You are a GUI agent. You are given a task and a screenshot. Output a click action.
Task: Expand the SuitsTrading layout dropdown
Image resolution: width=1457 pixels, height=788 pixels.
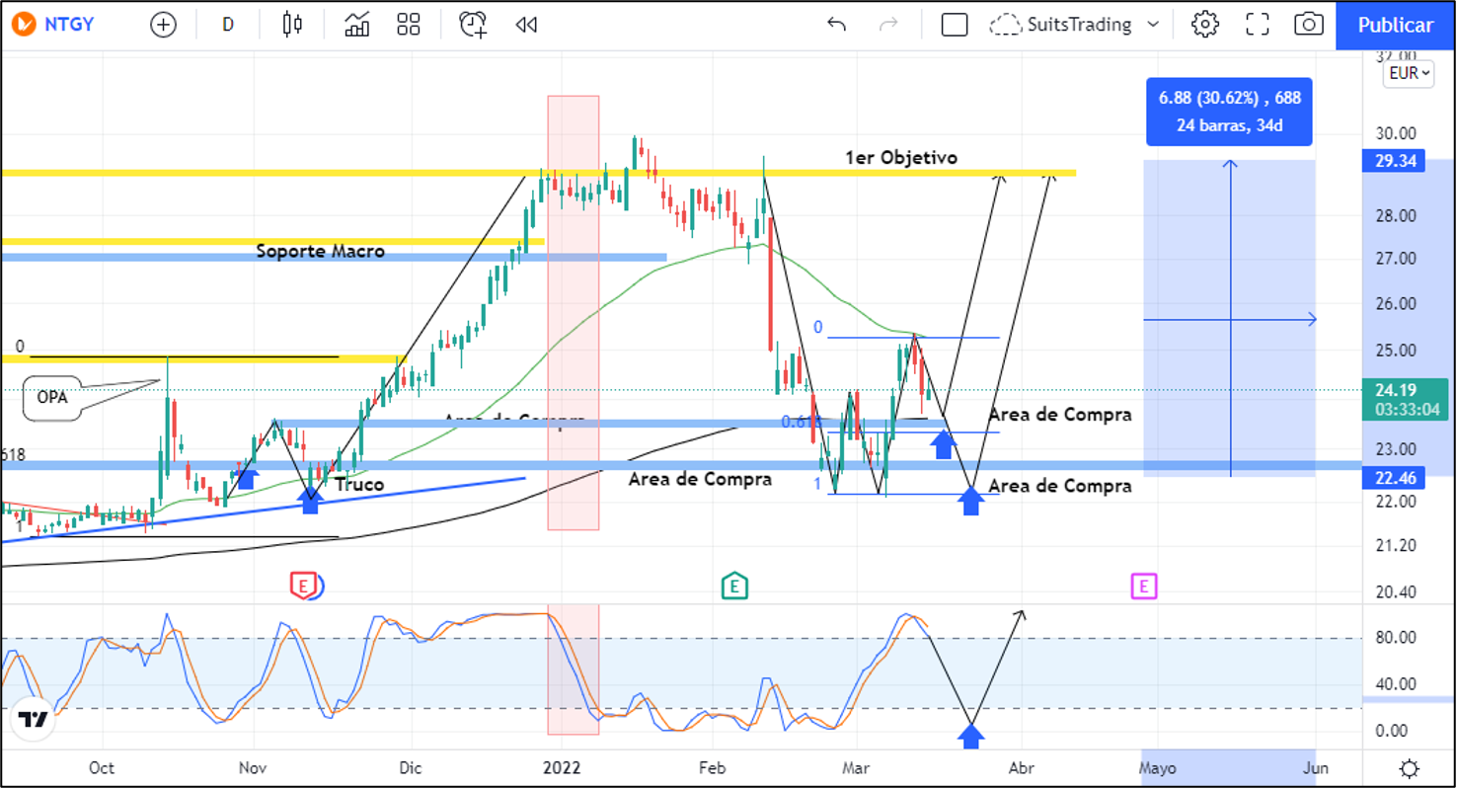(x=1153, y=25)
